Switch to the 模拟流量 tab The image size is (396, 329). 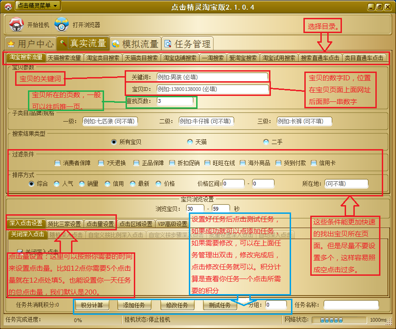(135, 44)
